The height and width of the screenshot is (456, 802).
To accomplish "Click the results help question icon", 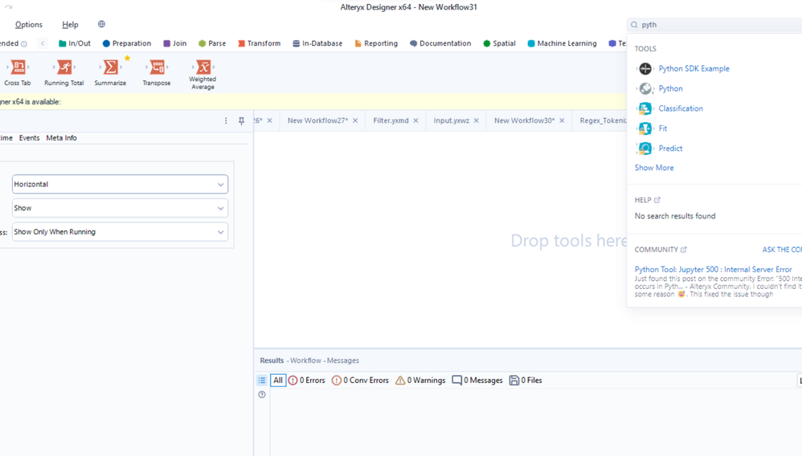I will click(x=262, y=395).
